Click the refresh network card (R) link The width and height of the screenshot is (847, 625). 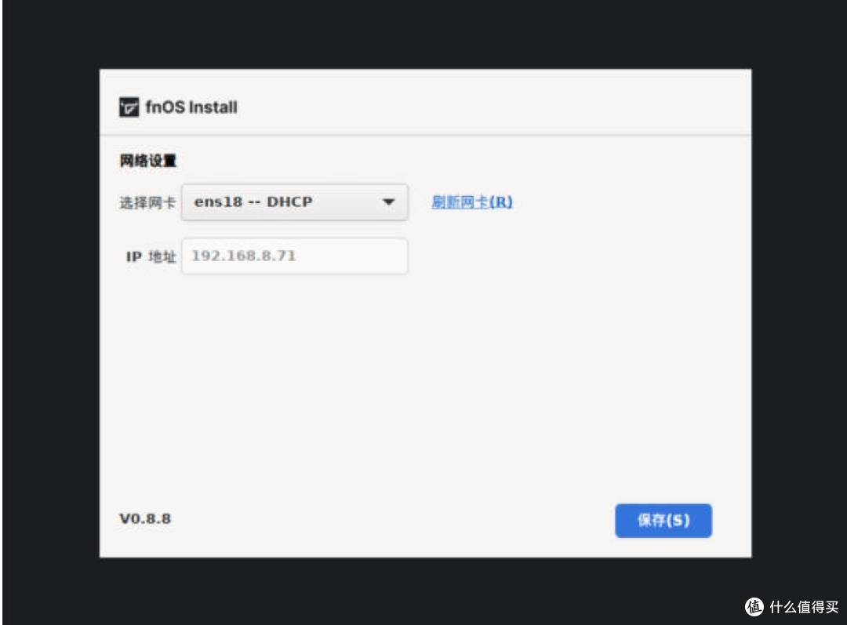pos(471,202)
